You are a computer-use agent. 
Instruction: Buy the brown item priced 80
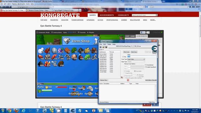tap(94, 51)
